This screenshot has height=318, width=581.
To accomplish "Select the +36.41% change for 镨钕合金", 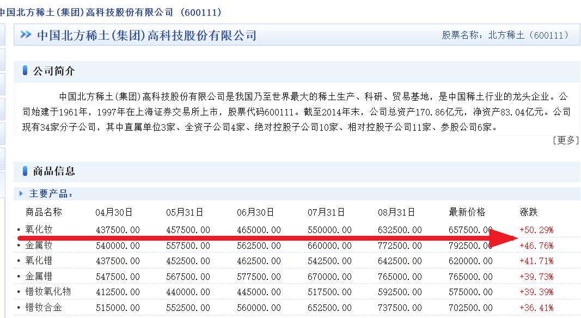I will pos(536,308).
